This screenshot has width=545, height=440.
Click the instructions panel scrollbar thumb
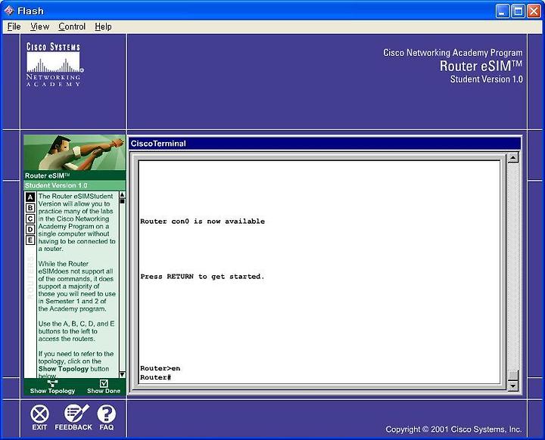[123, 201]
